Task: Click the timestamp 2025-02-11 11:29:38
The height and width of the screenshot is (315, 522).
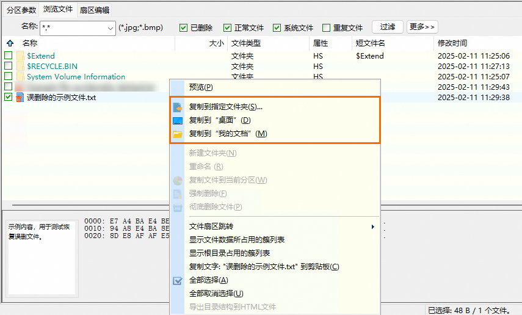Action: (x=474, y=97)
